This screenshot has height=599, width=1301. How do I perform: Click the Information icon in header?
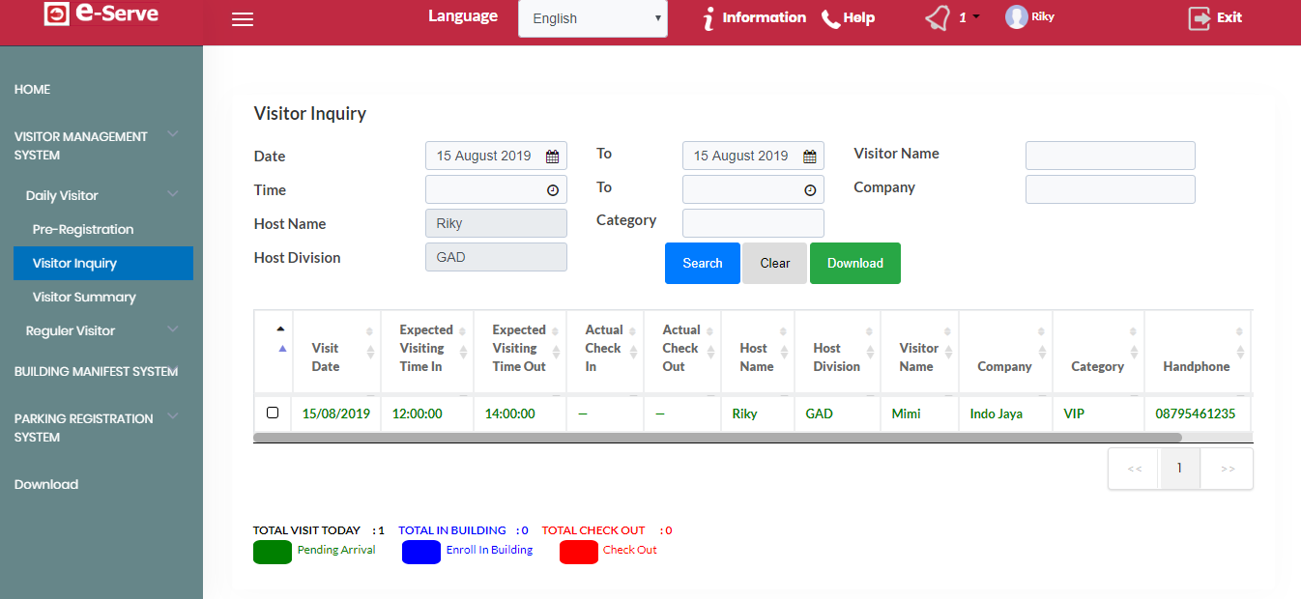coord(708,18)
